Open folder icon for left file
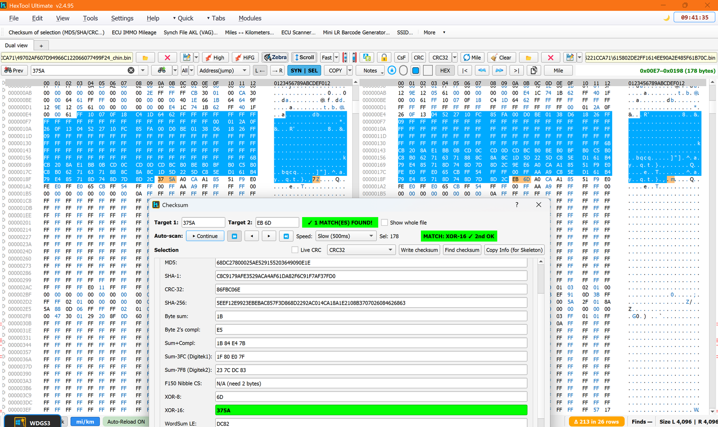Viewport: 718px width, 427px height. click(x=145, y=57)
